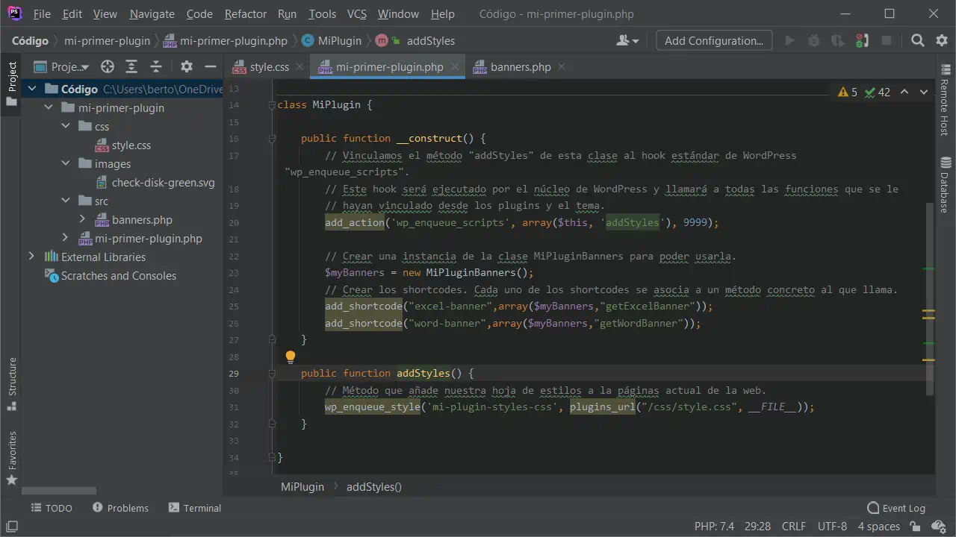
Task: Open the Database side panel
Action: 946,185
